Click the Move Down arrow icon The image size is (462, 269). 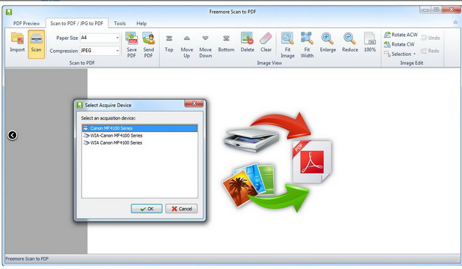pyautogui.click(x=205, y=38)
